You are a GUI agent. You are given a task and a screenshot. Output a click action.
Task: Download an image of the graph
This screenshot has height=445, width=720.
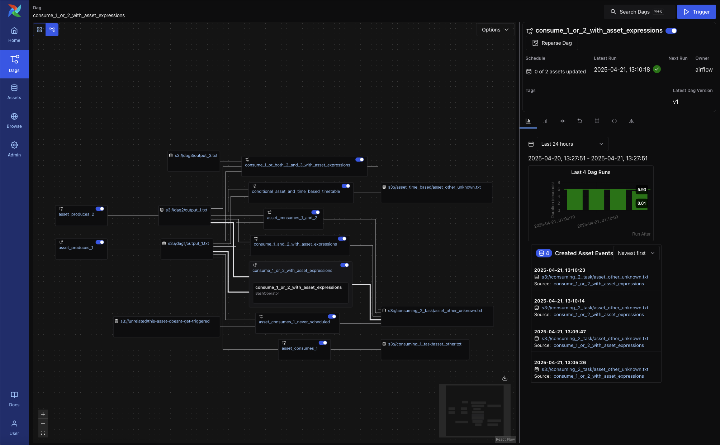505,378
